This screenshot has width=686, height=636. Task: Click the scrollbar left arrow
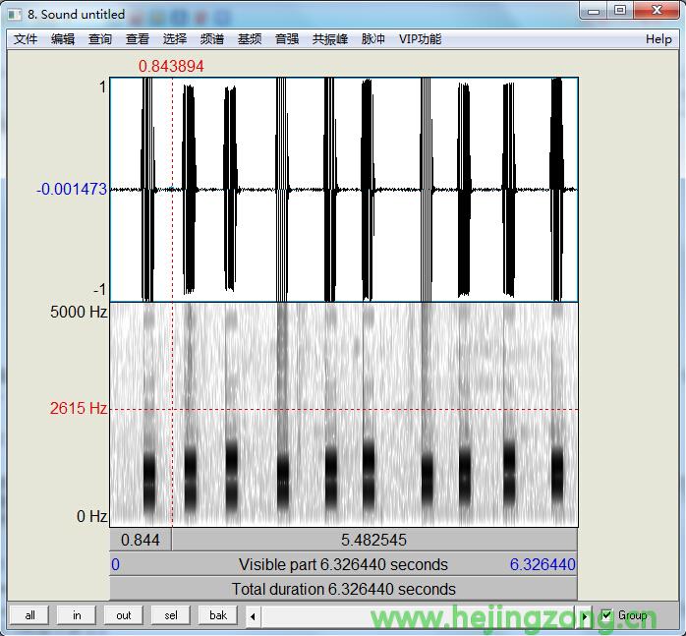(254, 616)
